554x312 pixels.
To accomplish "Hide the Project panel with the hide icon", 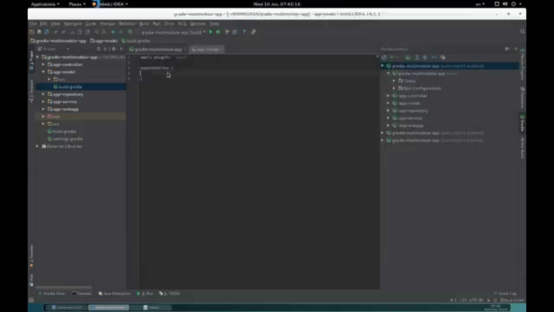I will click(121, 49).
